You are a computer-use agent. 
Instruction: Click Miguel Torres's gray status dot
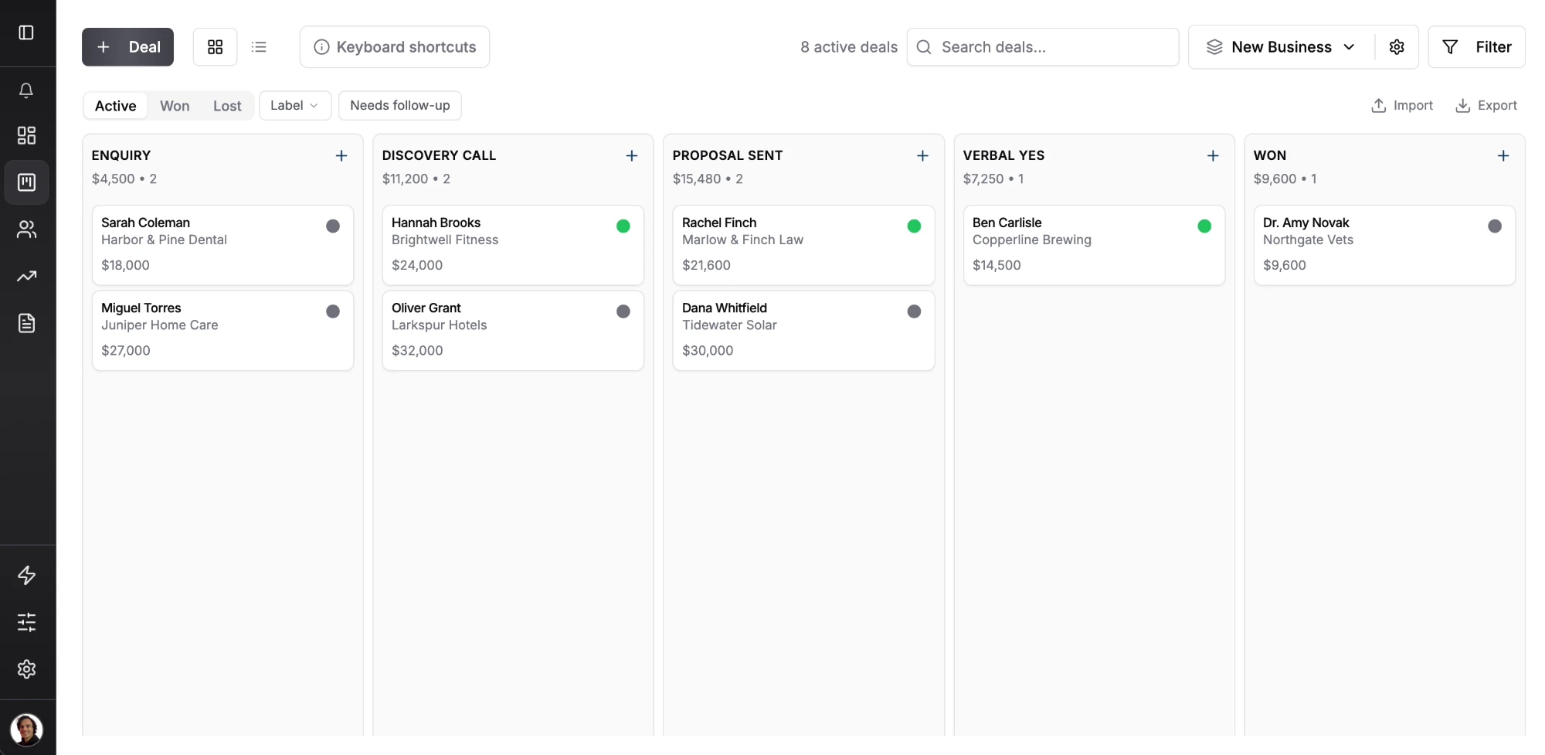333,311
